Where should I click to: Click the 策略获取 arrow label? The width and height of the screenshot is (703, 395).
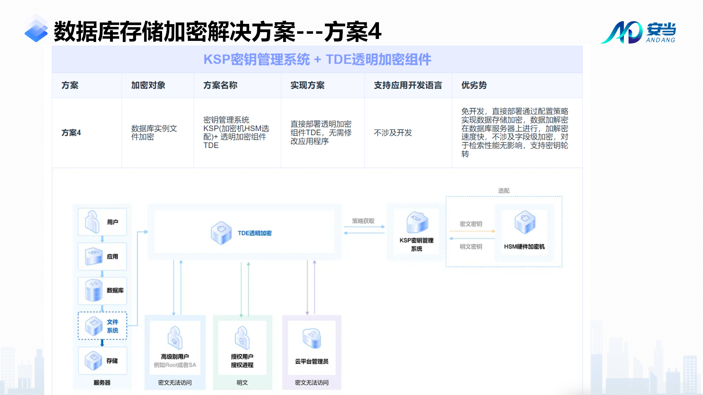click(363, 221)
